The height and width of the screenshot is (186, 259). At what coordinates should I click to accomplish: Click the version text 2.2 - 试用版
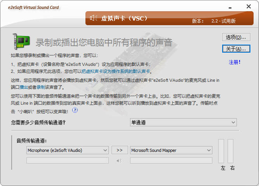click(223, 21)
